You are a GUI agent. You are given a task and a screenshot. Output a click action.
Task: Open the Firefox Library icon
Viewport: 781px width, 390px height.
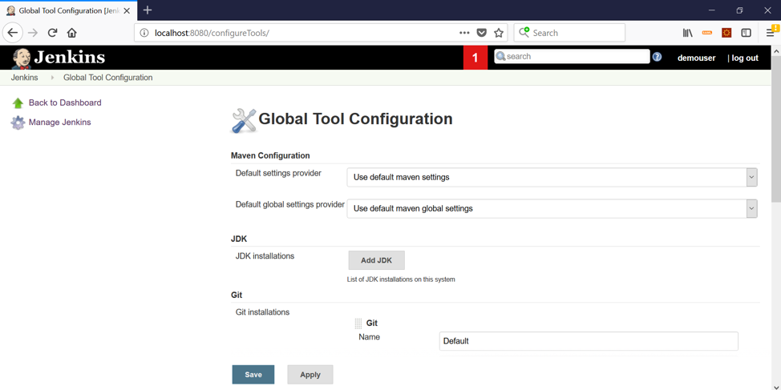click(x=688, y=33)
